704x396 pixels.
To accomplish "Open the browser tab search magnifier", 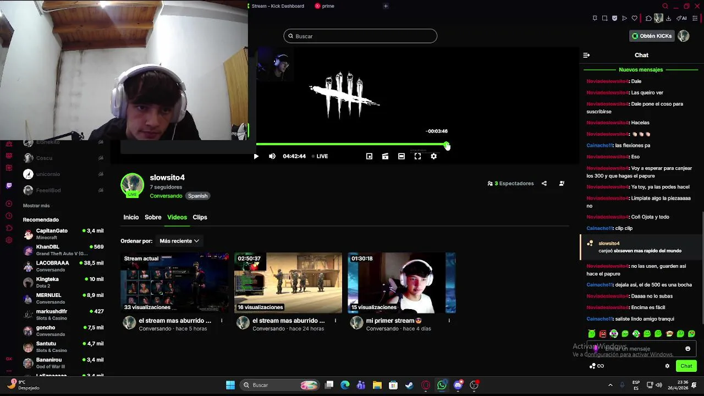I will 665,6.
